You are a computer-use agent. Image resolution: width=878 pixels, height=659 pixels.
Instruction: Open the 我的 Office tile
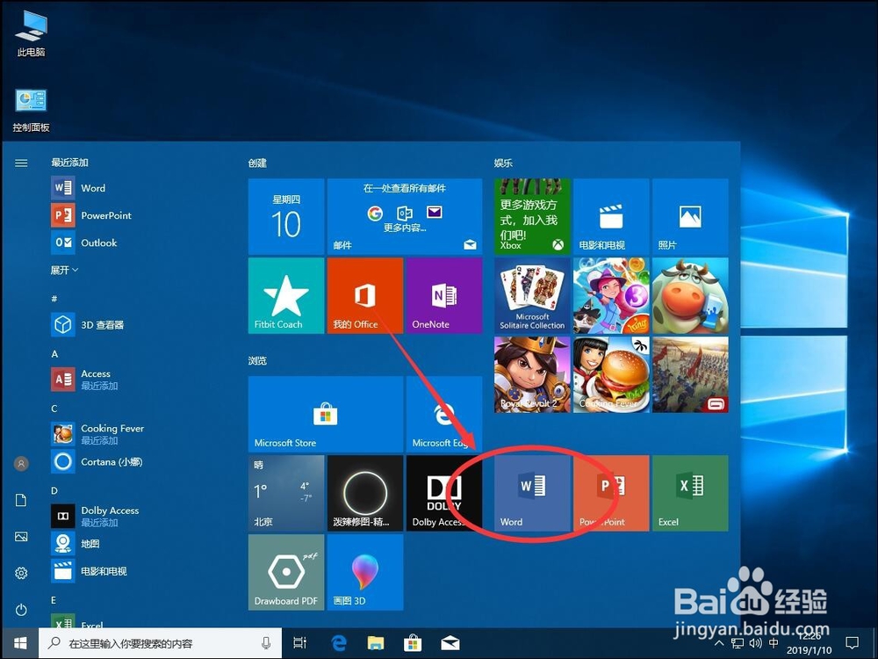(365, 296)
